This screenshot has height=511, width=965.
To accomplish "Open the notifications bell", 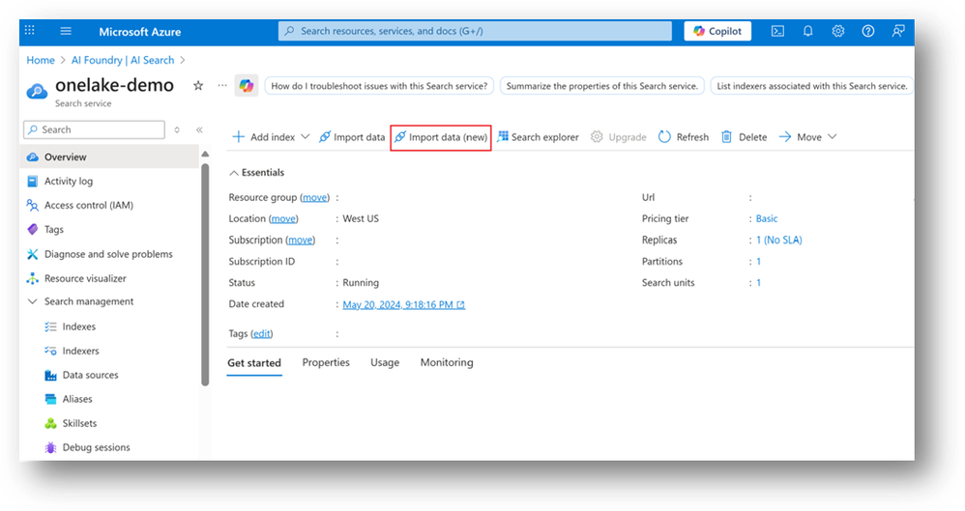I will click(808, 31).
